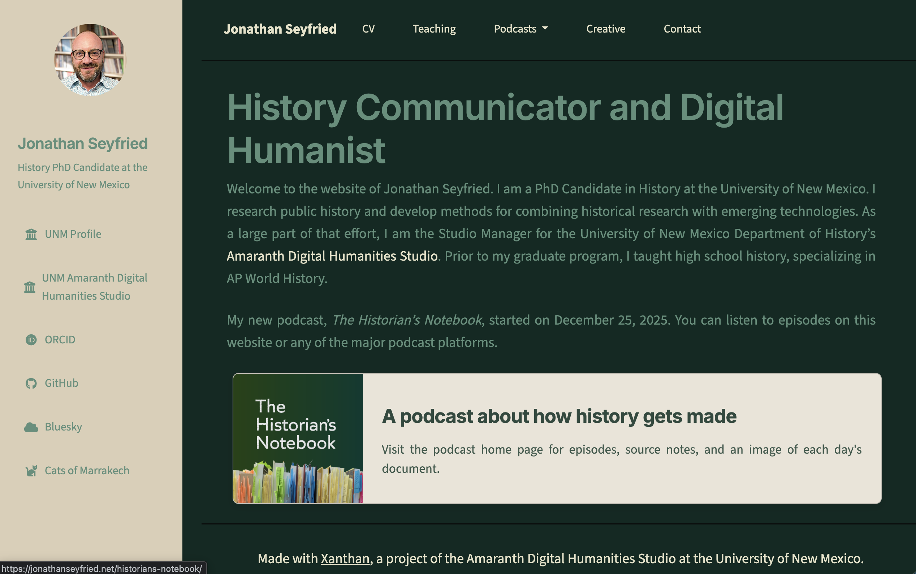916x574 pixels.
Task: Click the circular profile photo
Action: tap(90, 60)
